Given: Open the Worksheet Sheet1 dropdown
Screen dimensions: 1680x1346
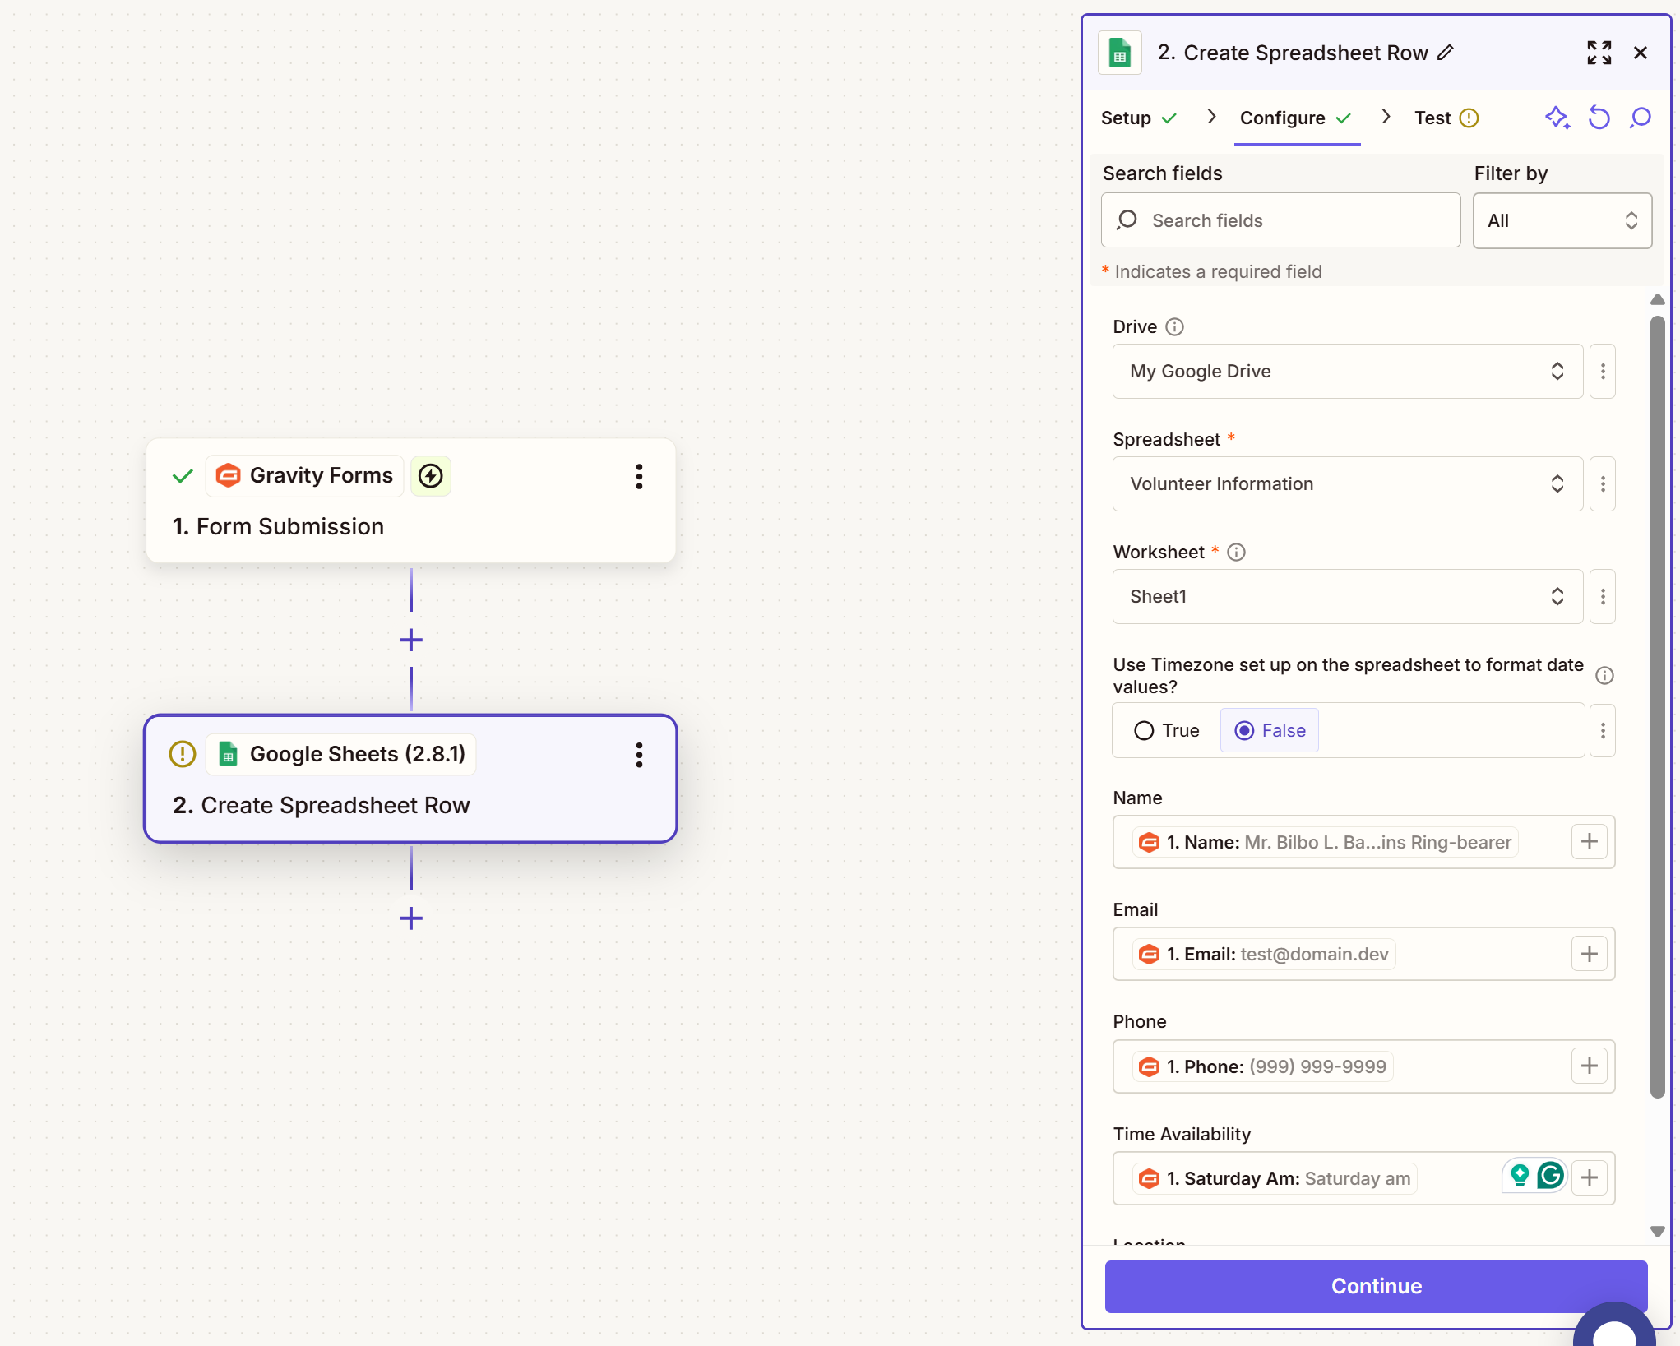Looking at the screenshot, I should click(x=1347, y=596).
